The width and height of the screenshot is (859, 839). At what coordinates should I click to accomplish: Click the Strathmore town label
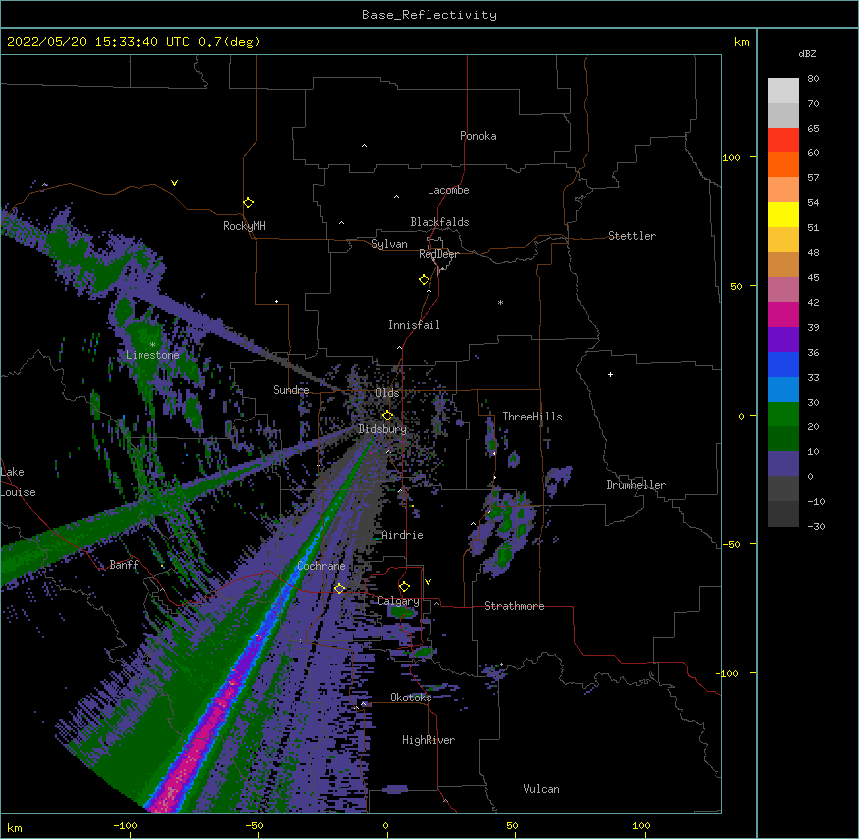pyautogui.click(x=514, y=606)
